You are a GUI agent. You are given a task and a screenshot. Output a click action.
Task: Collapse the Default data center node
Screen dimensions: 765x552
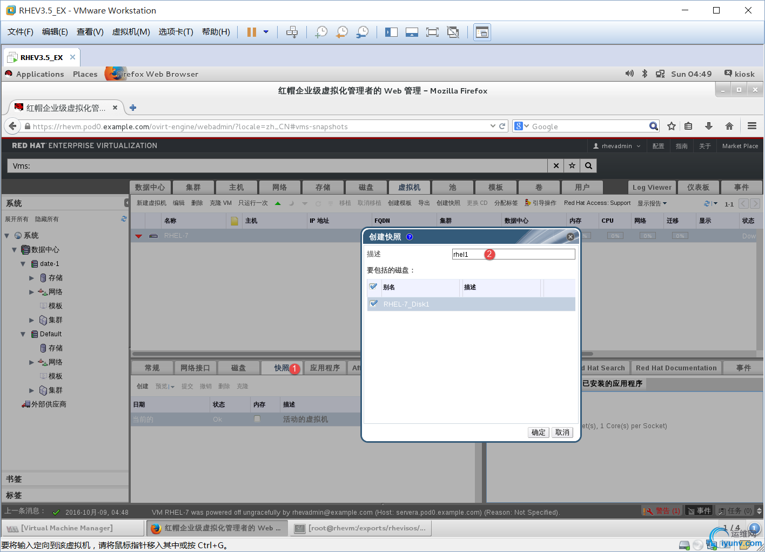(x=23, y=334)
